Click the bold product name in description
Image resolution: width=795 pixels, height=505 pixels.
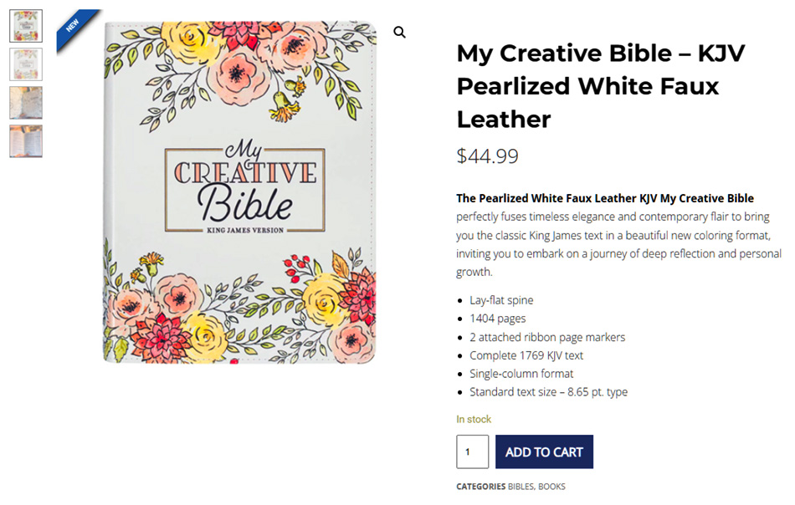point(605,198)
